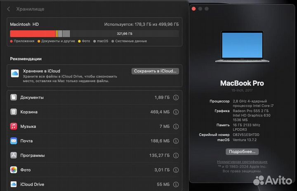Click the Системные данные legend entry

coord(129,41)
